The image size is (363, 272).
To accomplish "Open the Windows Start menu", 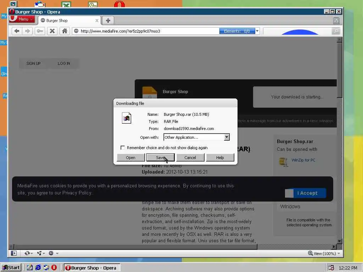I will click(11, 268).
